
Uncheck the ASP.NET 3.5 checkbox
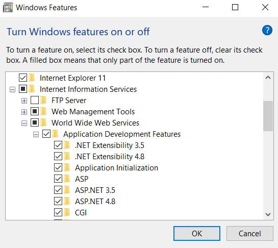[x=58, y=190]
